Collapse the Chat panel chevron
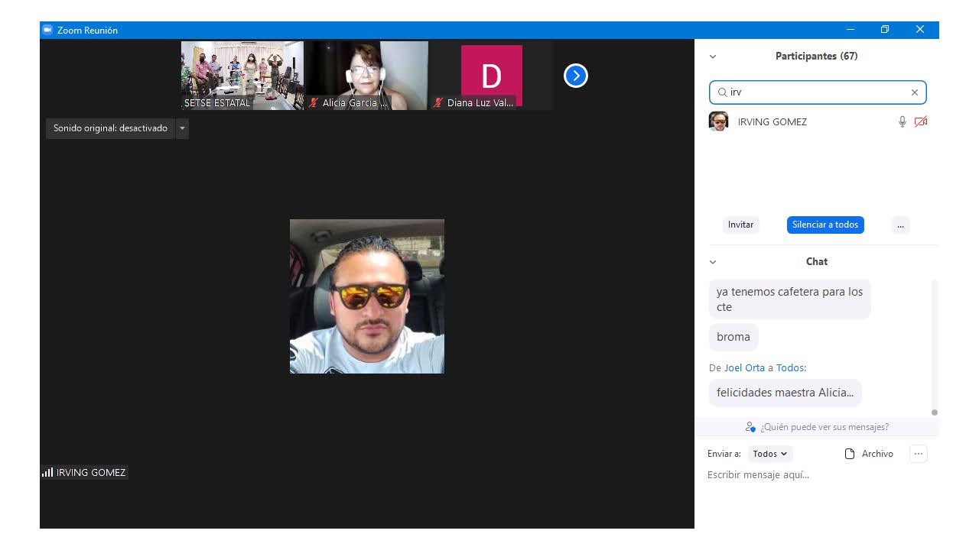The height and width of the screenshot is (550, 979). click(x=713, y=262)
